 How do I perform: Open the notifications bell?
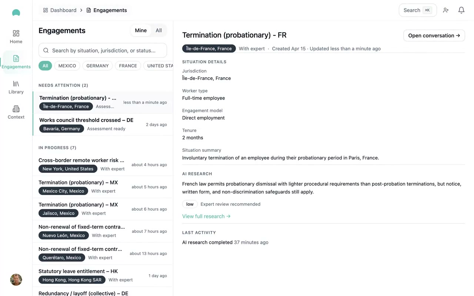[x=461, y=10]
